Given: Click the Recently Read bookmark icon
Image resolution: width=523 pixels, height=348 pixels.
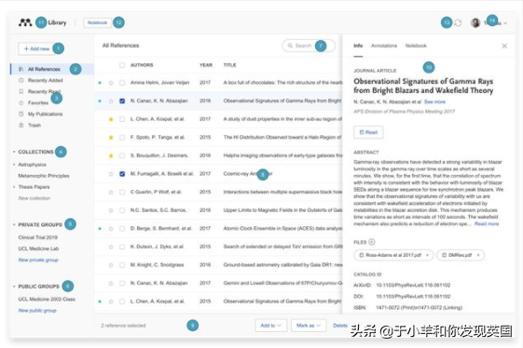Looking at the screenshot, I should [x=21, y=91].
